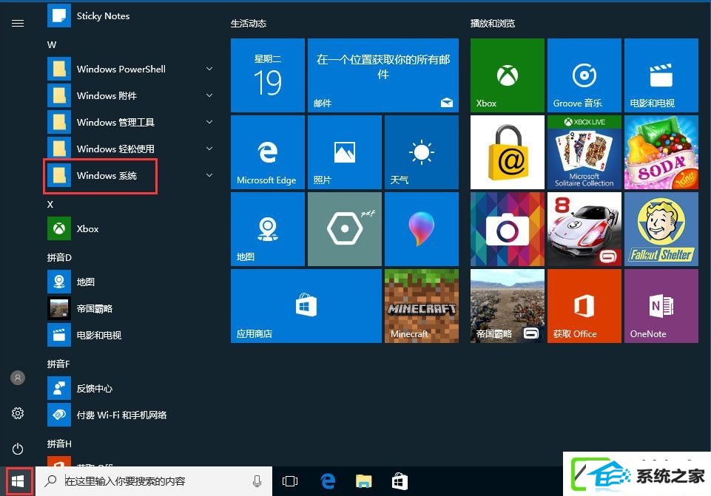Open the 电影和电视 tile
Viewport: 711px width, 496px height.
661,75
